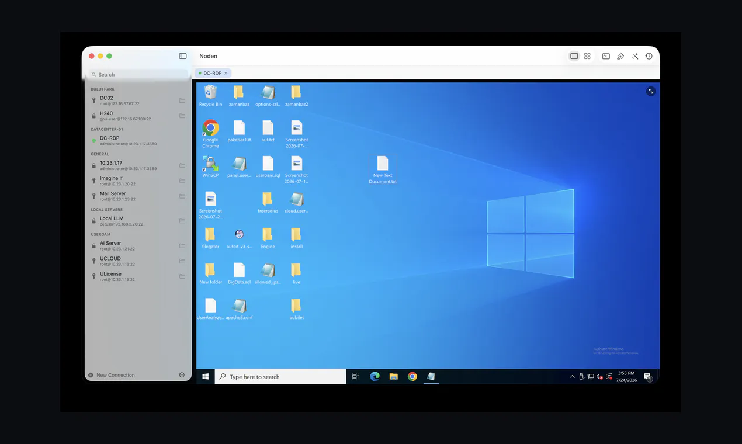Open the history clock icon
Image resolution: width=742 pixels, height=444 pixels.
pos(649,56)
